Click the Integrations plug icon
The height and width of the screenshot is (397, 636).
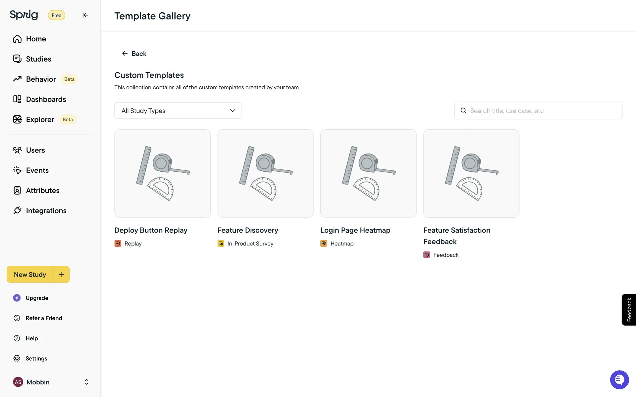tap(17, 211)
